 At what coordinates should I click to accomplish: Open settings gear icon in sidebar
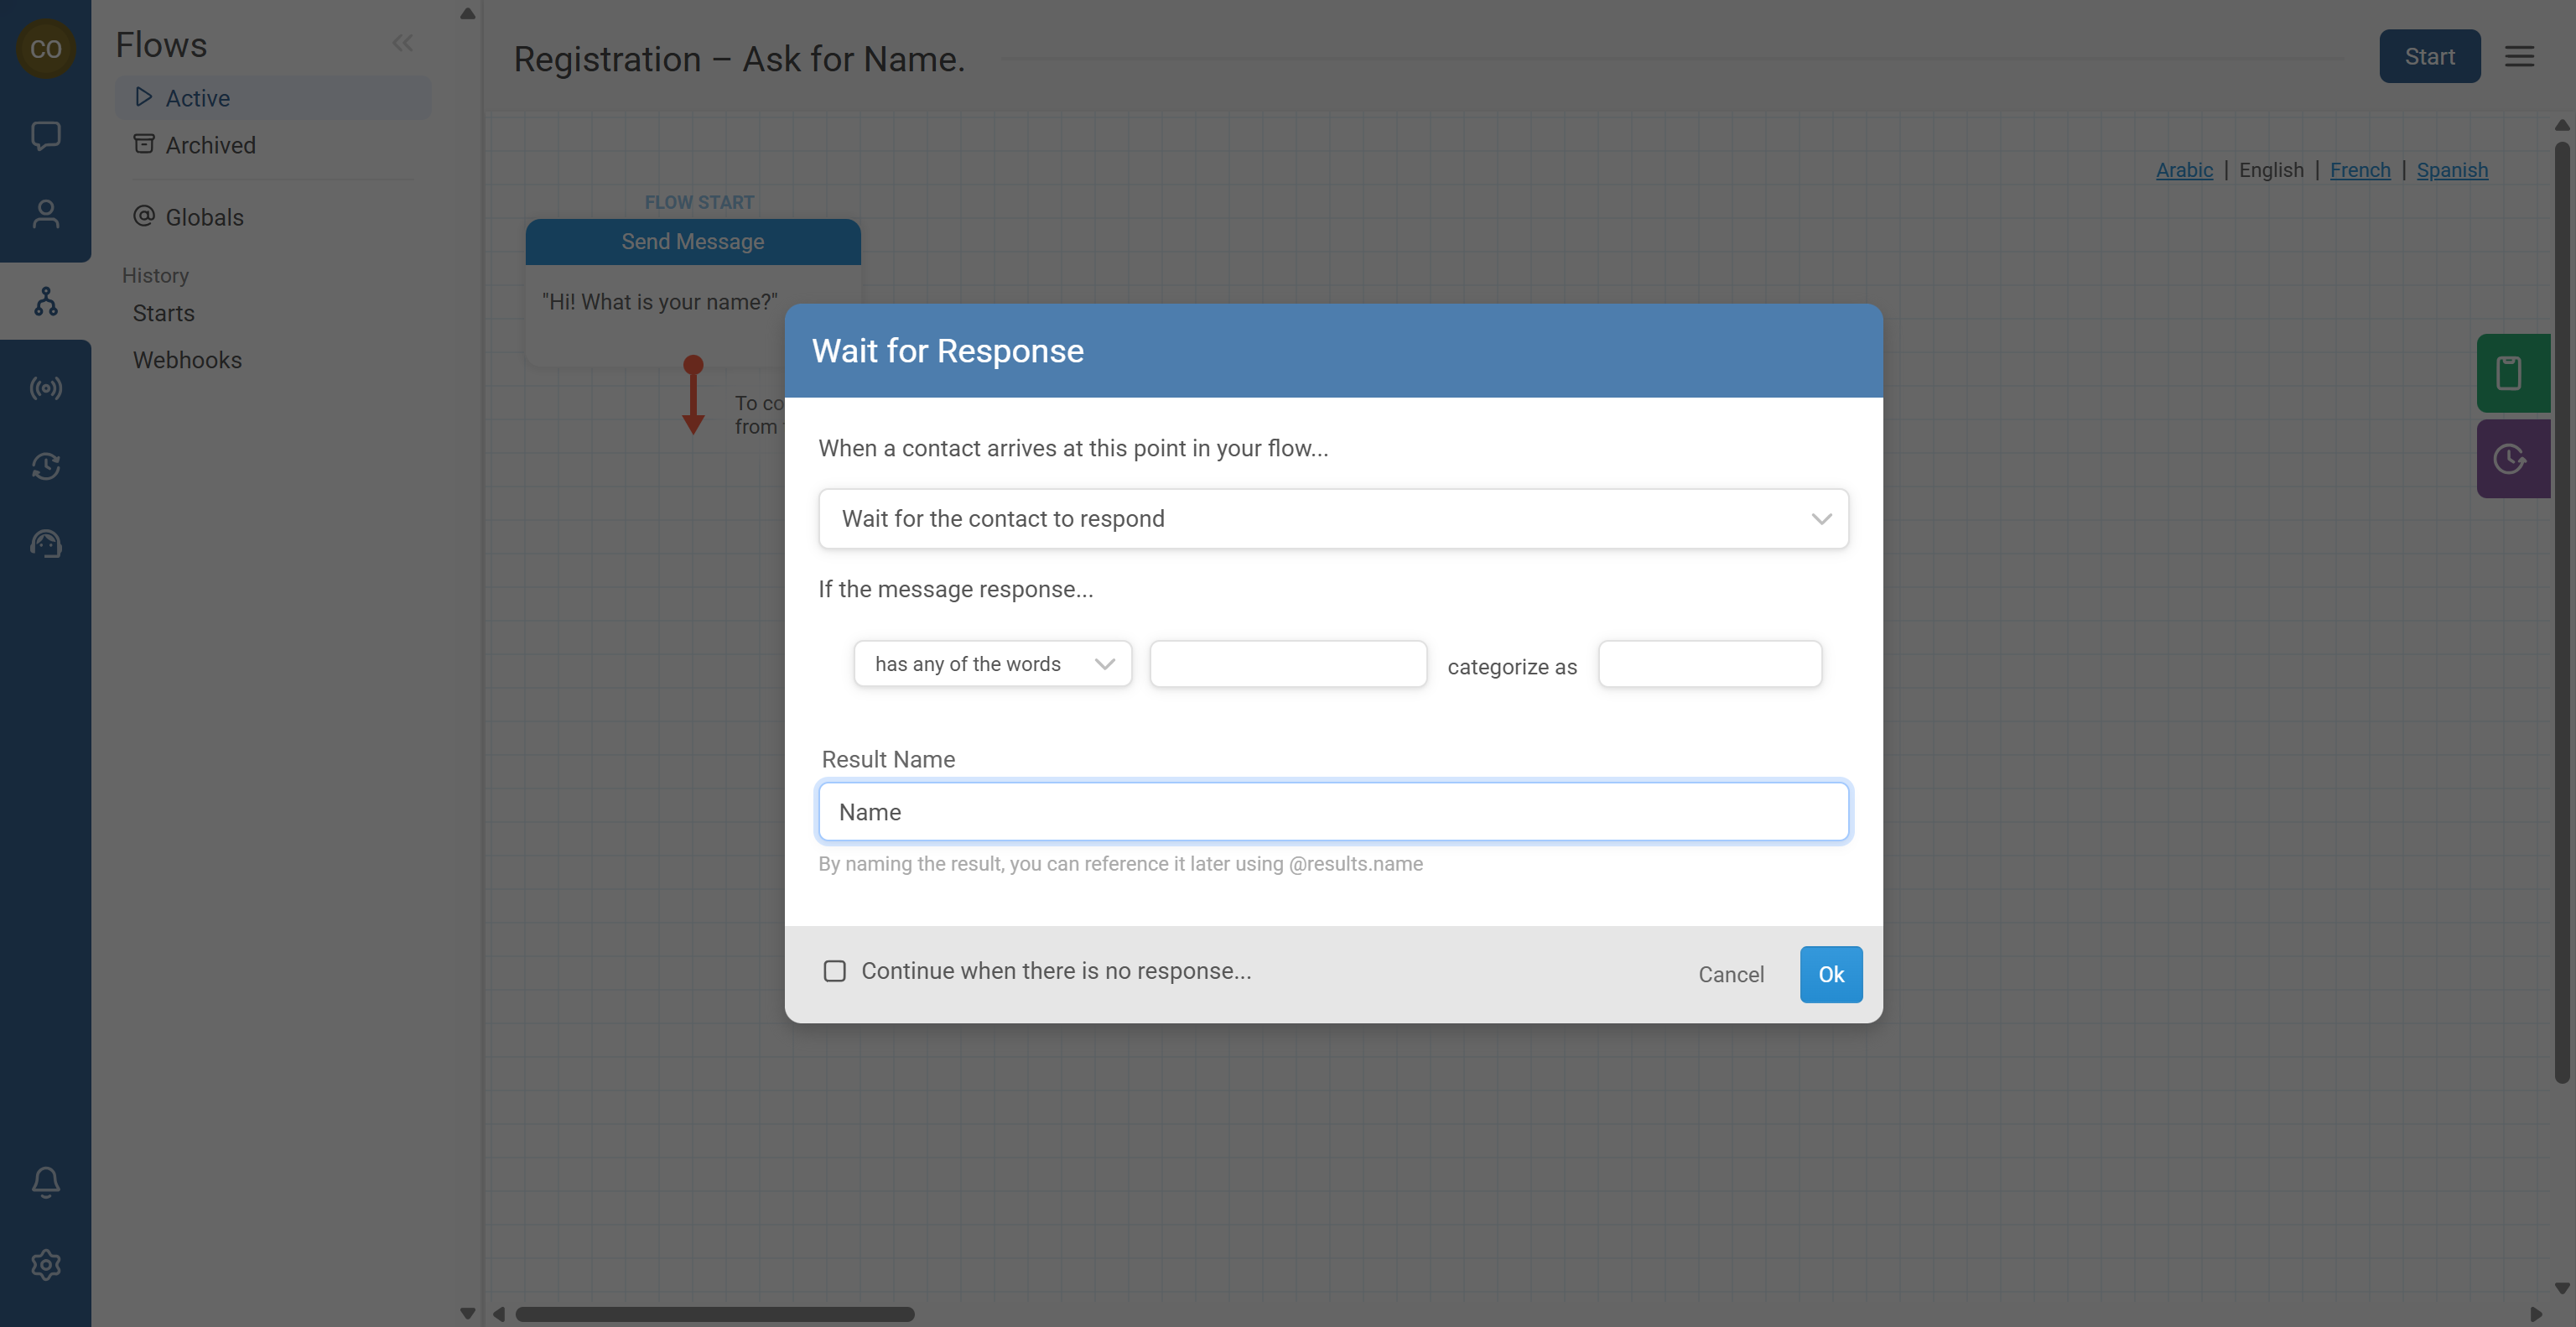[45, 1265]
